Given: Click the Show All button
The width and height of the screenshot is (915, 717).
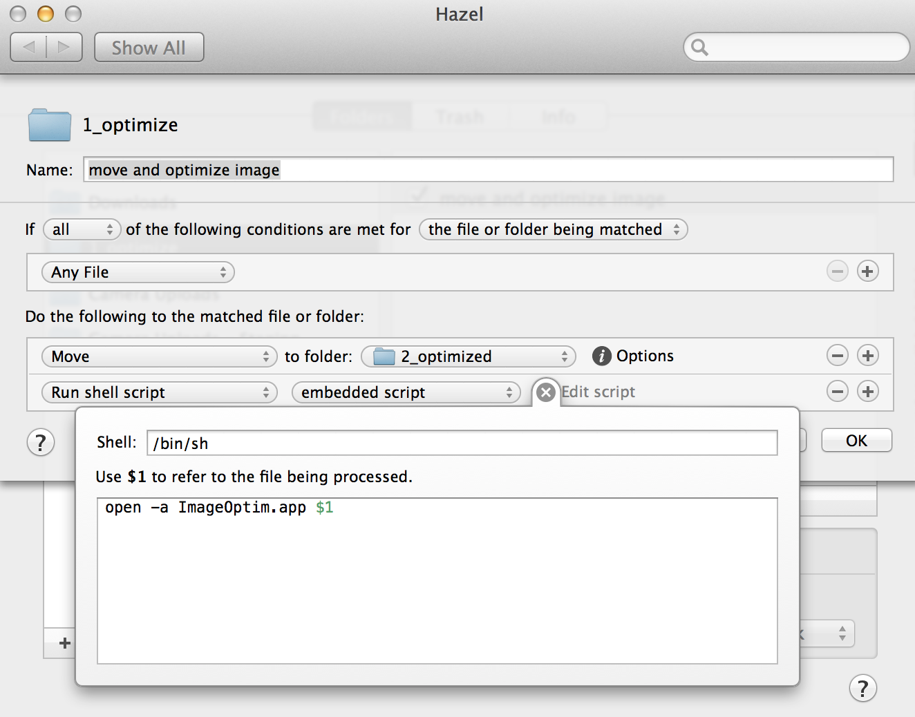Looking at the screenshot, I should click(x=149, y=47).
